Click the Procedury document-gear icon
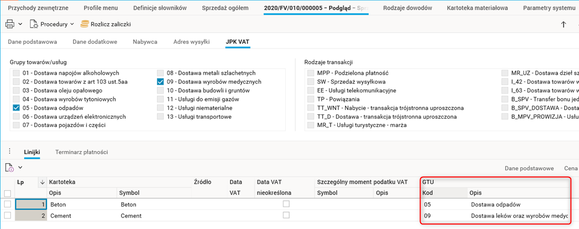 click(x=34, y=24)
